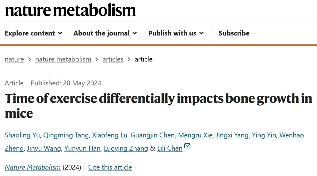Select author Xiaofeng Lu
317x176 pixels.
coord(110,135)
